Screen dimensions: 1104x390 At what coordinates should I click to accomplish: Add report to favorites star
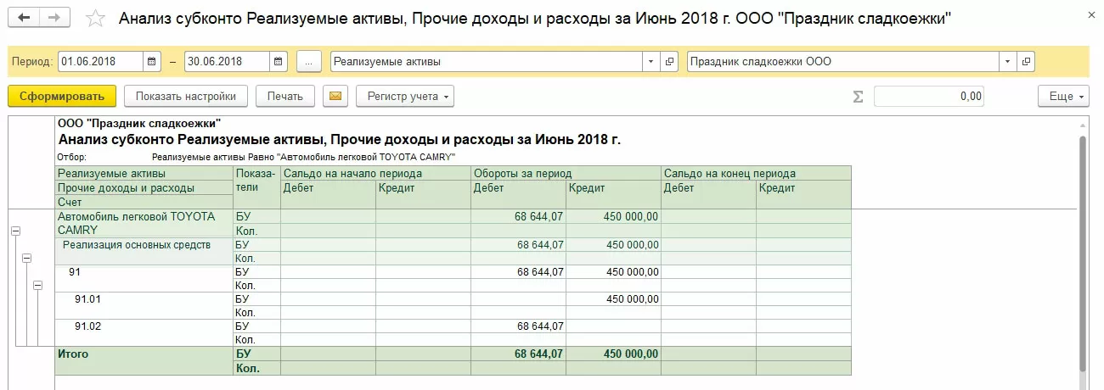(x=96, y=19)
